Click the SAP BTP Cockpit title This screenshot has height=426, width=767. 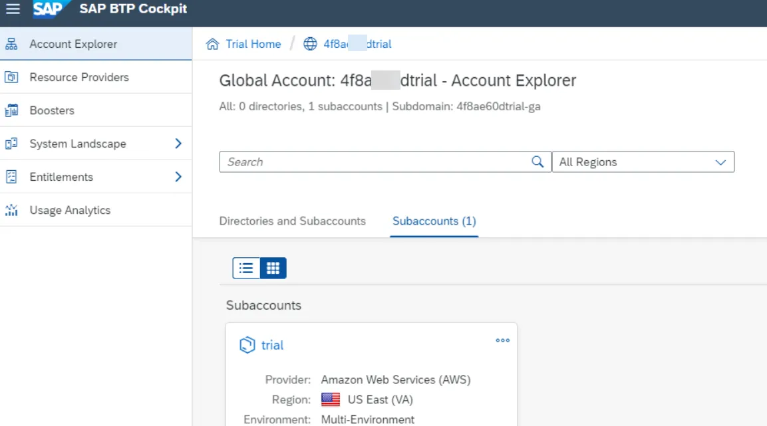pyautogui.click(x=133, y=9)
